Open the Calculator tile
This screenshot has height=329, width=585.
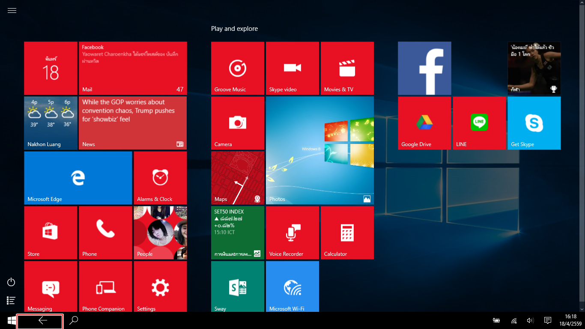coord(347,233)
